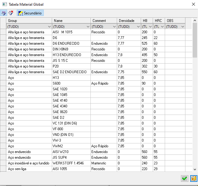This screenshot has width=198, height=186.
Task: Sort by the HRC column header
Action: [x=159, y=21]
